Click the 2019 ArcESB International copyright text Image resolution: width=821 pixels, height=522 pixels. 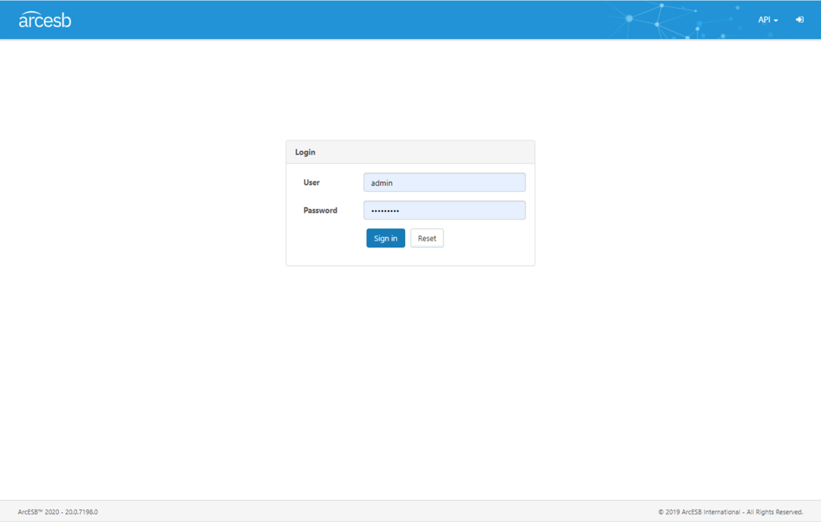pyautogui.click(x=730, y=512)
